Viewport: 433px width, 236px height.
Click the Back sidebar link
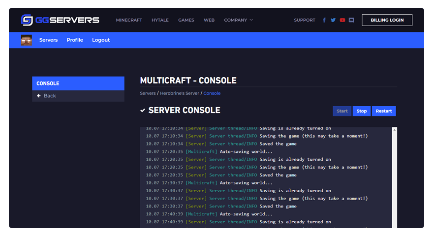[x=78, y=96]
